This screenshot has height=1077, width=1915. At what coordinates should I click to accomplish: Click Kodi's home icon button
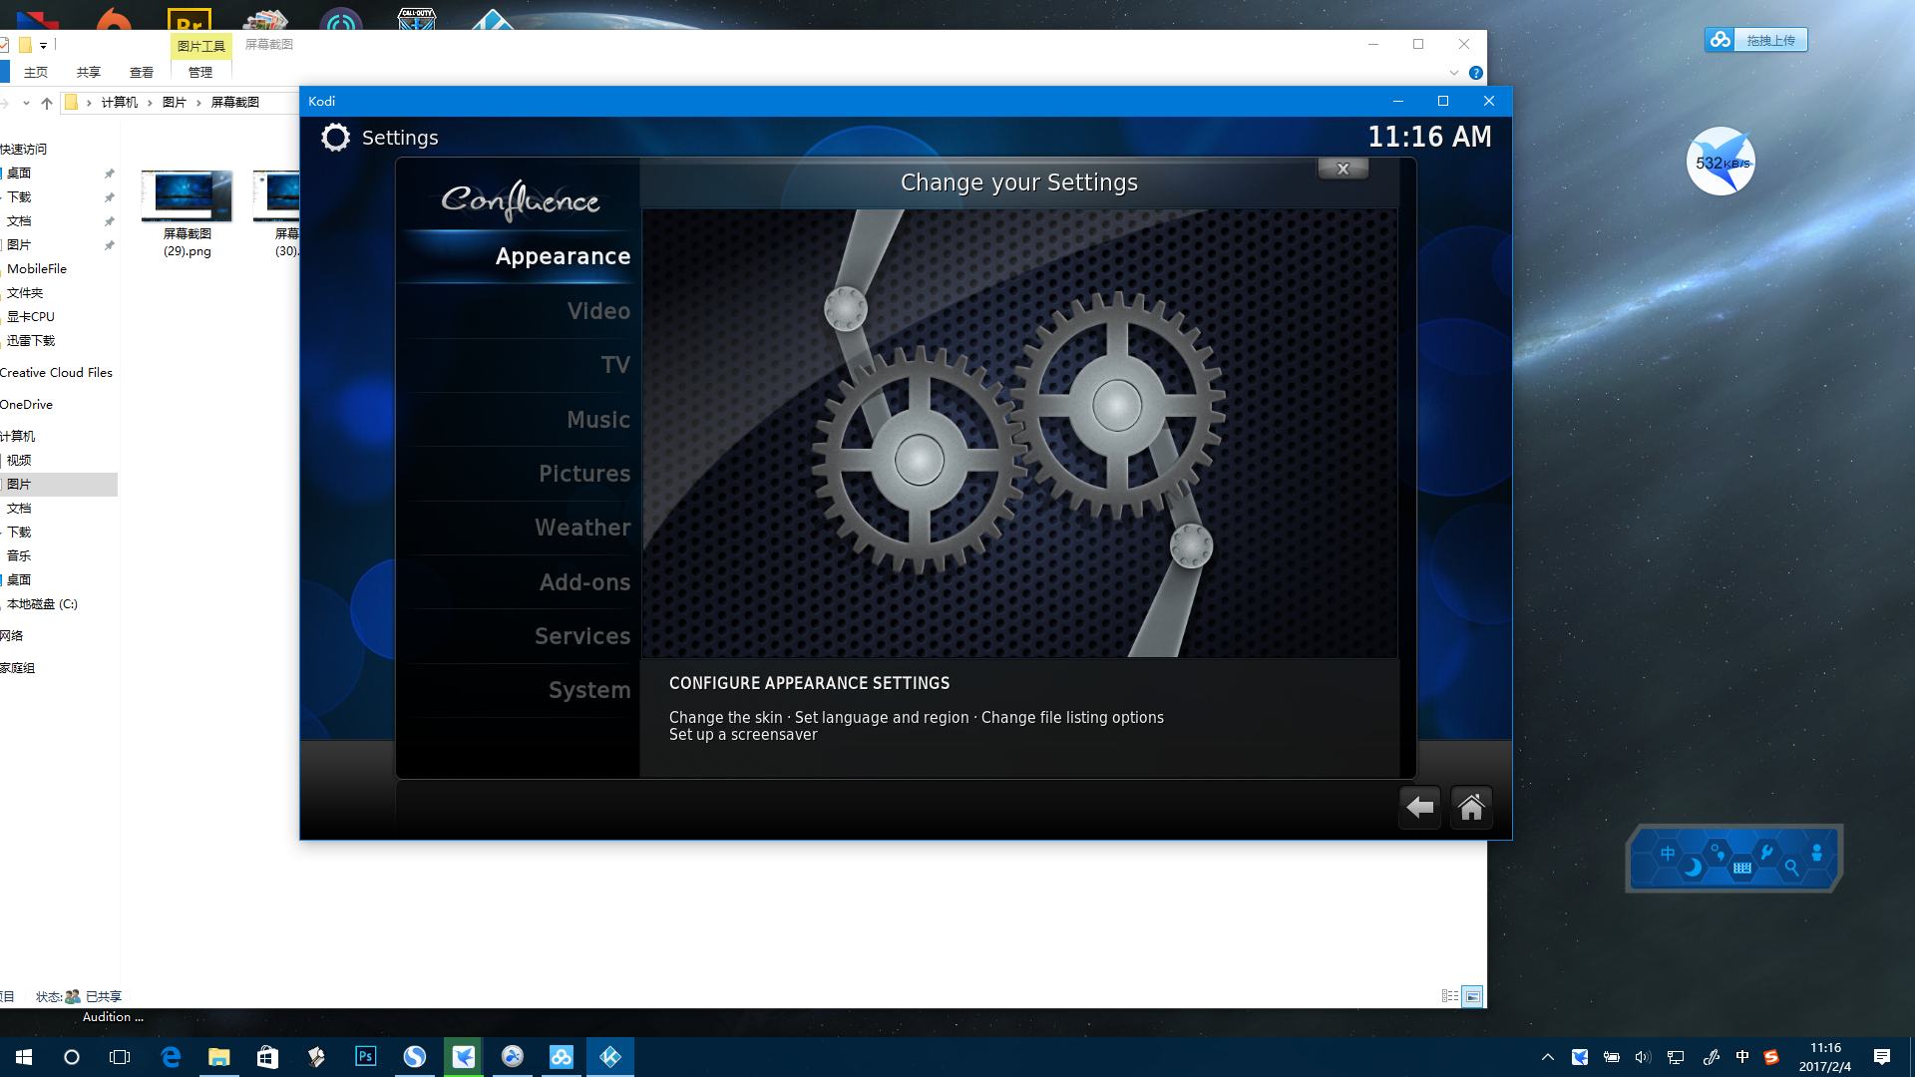coord(1471,807)
